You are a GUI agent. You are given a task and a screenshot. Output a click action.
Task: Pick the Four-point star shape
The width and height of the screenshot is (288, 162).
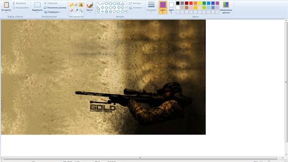click(103, 11)
